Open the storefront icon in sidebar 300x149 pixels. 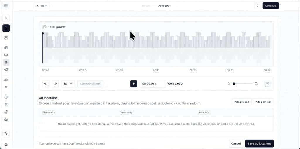point(6,105)
